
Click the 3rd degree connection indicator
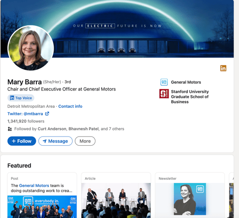68,82
